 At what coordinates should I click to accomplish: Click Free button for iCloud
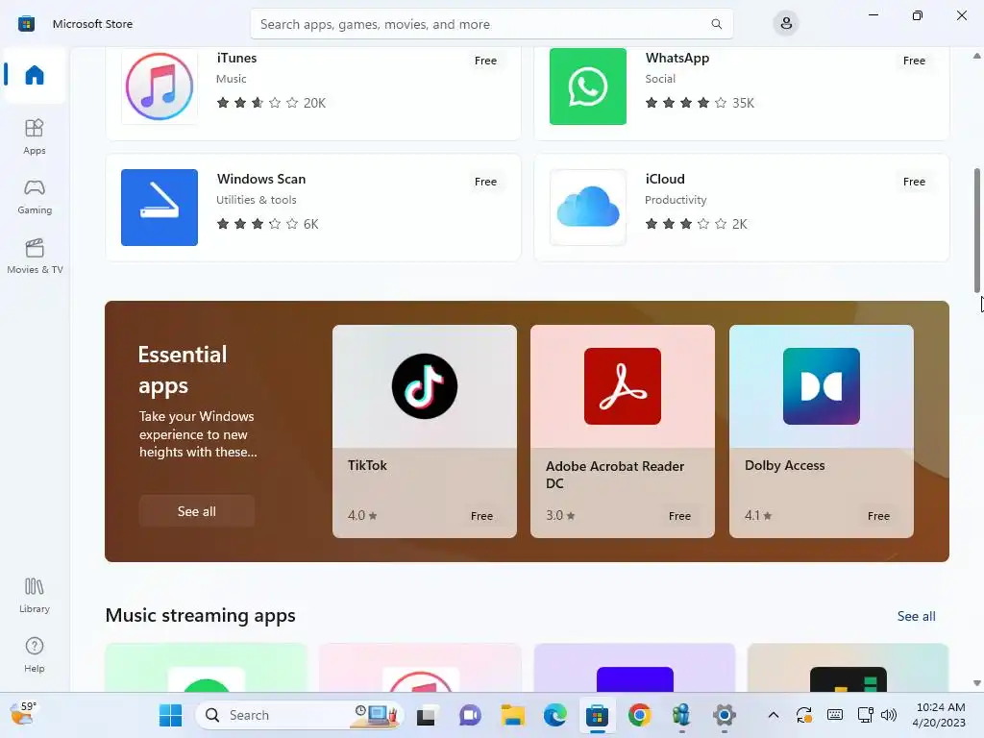(x=915, y=182)
